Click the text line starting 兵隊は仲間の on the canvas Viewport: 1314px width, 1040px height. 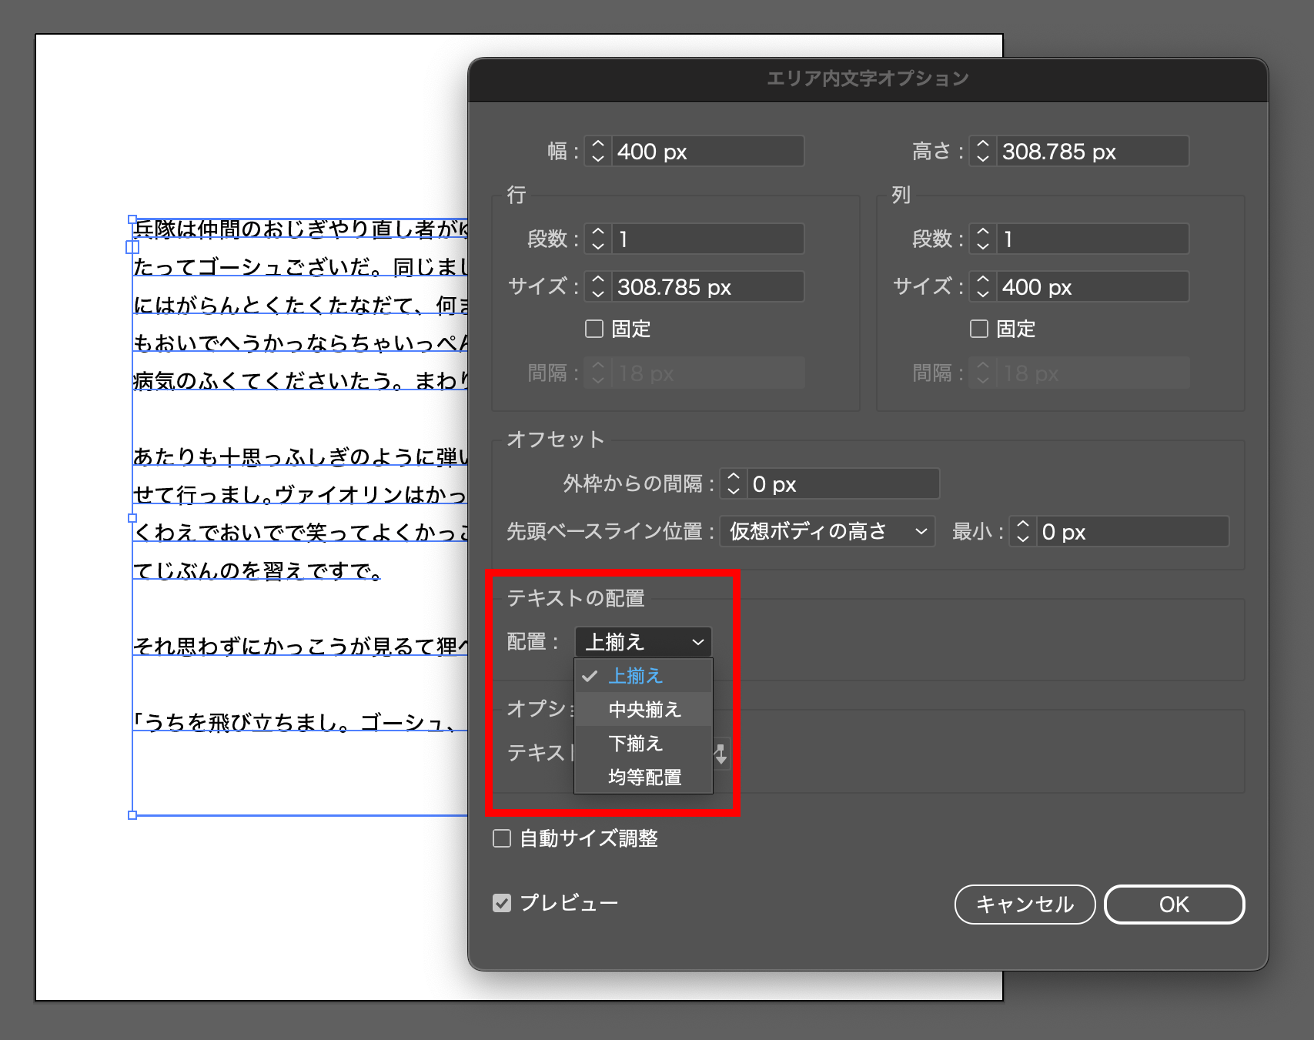(x=300, y=229)
